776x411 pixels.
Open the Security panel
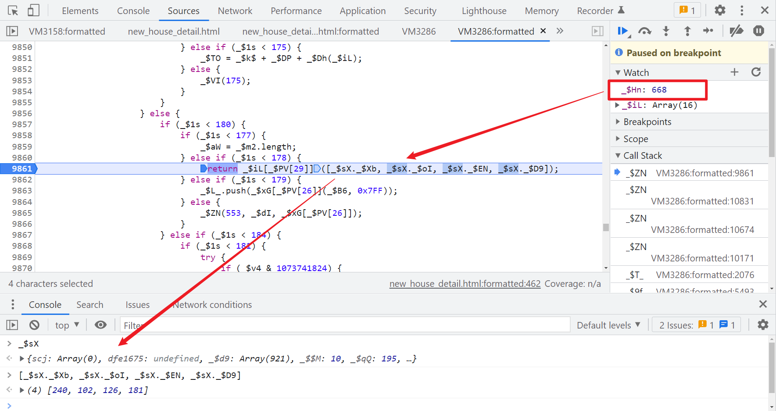click(x=420, y=11)
